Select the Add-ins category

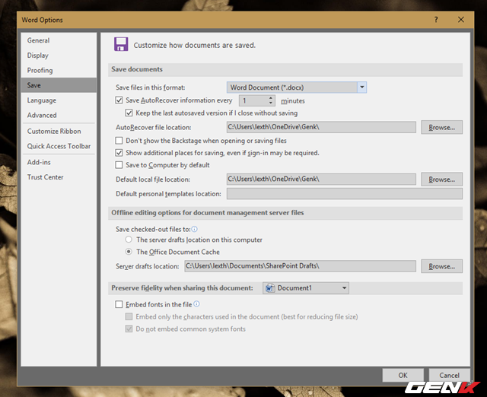click(59, 162)
